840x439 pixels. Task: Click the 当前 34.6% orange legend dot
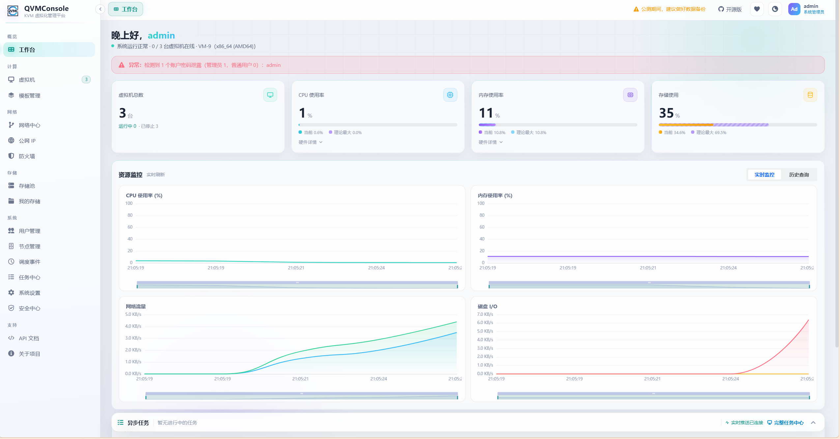click(x=660, y=132)
